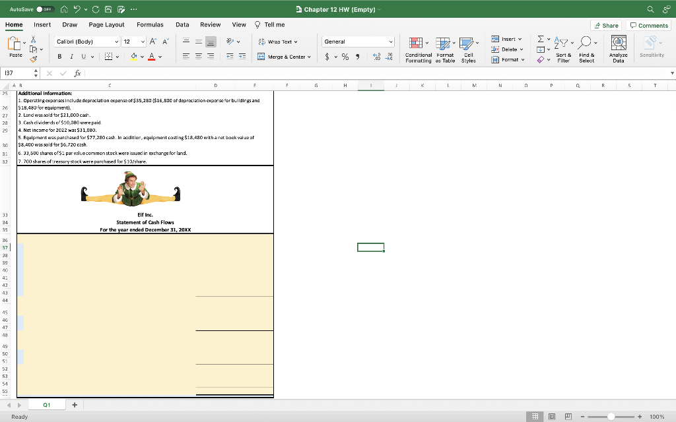Switch to the Formulas ribbon tab
This screenshot has height=422, width=676.
coord(150,24)
